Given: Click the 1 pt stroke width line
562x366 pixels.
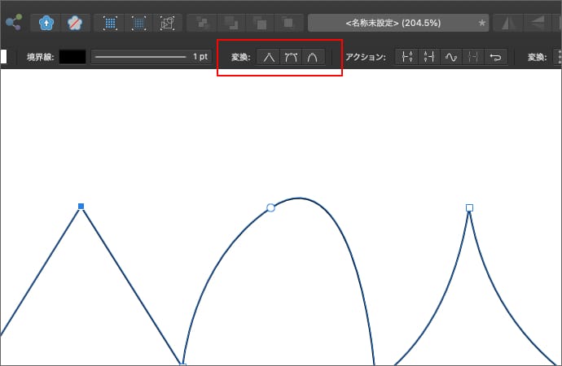Looking at the screenshot, I should point(140,57).
